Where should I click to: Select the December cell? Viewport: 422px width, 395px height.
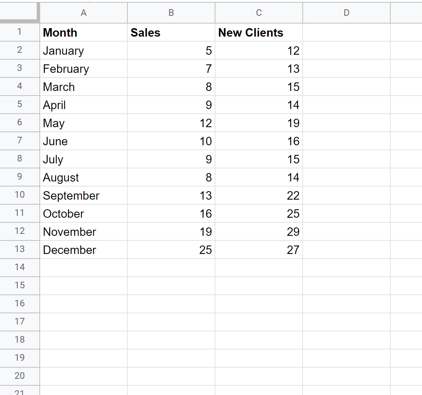pyautogui.click(x=83, y=250)
